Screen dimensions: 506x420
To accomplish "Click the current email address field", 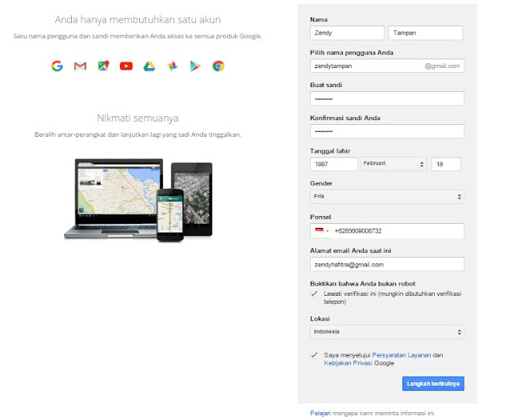I will [x=387, y=264].
